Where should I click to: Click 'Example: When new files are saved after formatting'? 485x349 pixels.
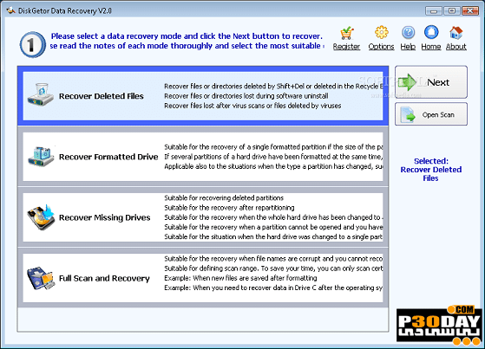240,278
